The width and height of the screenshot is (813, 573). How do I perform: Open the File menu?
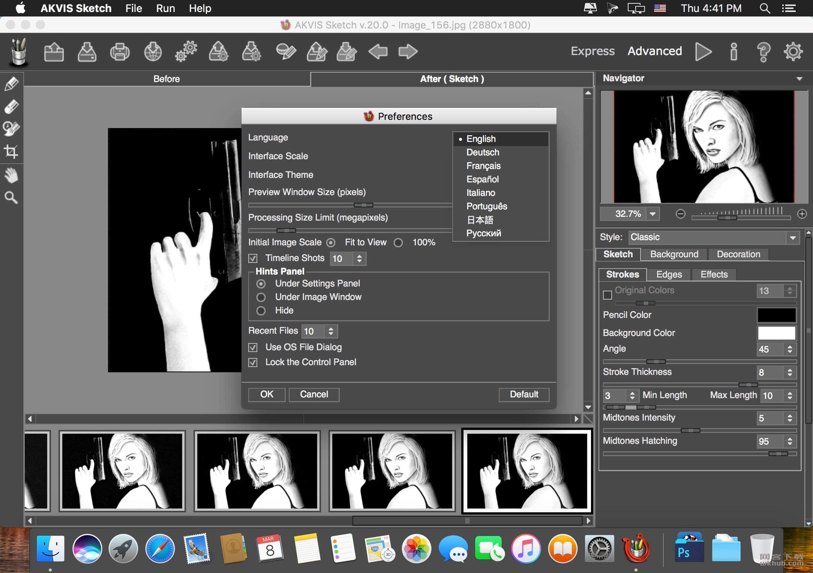pyautogui.click(x=133, y=8)
